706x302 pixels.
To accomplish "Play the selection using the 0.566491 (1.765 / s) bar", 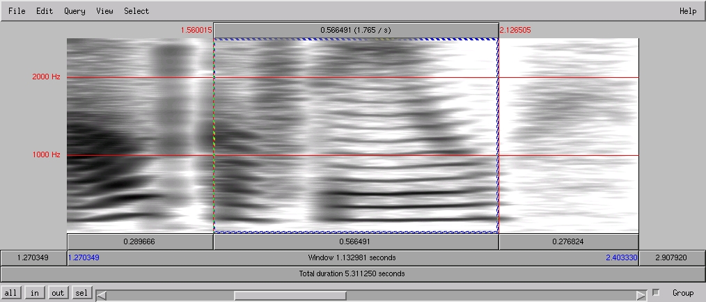I will (356, 30).
